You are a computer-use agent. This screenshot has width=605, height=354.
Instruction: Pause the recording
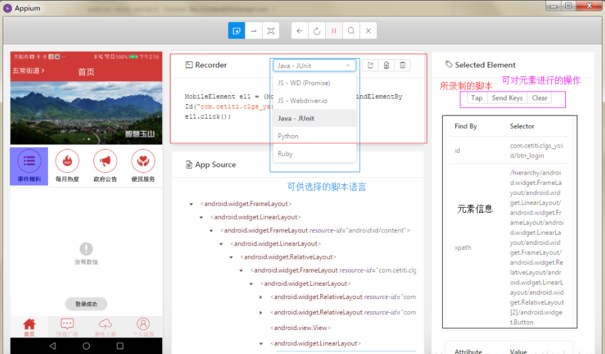pyautogui.click(x=334, y=31)
